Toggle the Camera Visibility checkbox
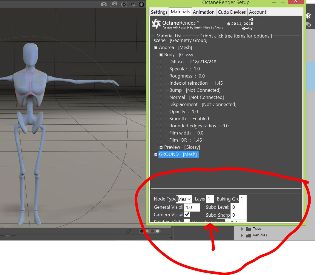The width and height of the screenshot is (315, 275). pos(187,214)
